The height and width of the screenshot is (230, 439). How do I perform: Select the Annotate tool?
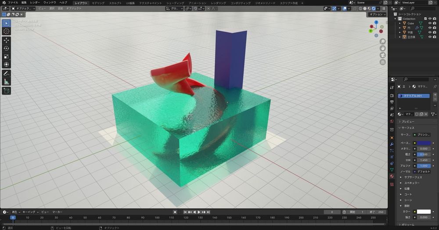pos(6,74)
